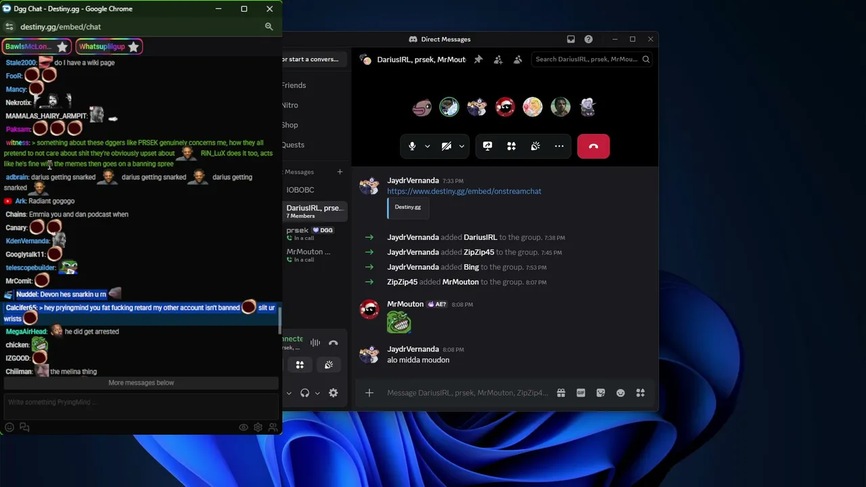Open the attachment plus menu
The image size is (866, 487).
click(369, 393)
